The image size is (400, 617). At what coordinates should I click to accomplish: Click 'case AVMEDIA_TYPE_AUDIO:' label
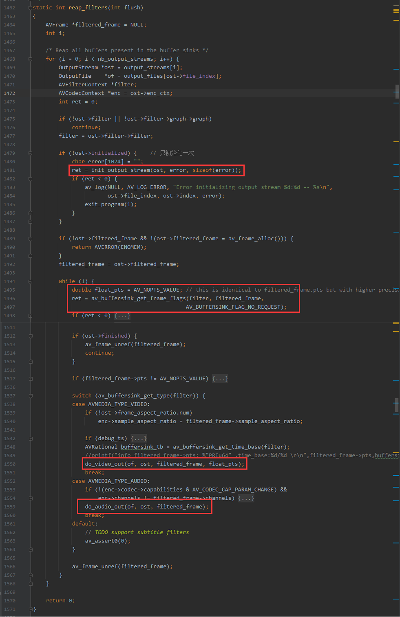[x=111, y=481]
